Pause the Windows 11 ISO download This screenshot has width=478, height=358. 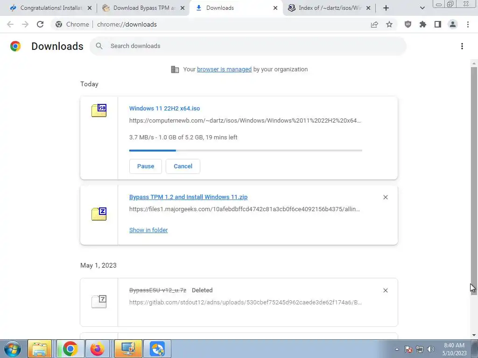(x=146, y=166)
